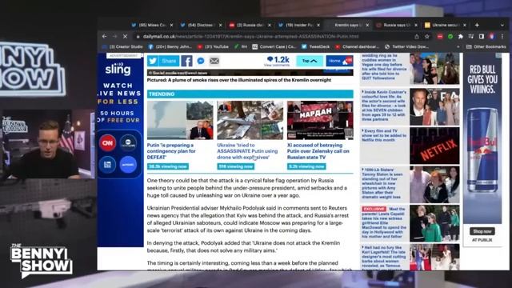Switch to the '(19) Insider' Twitter tab
512x288 pixels.
296,25
